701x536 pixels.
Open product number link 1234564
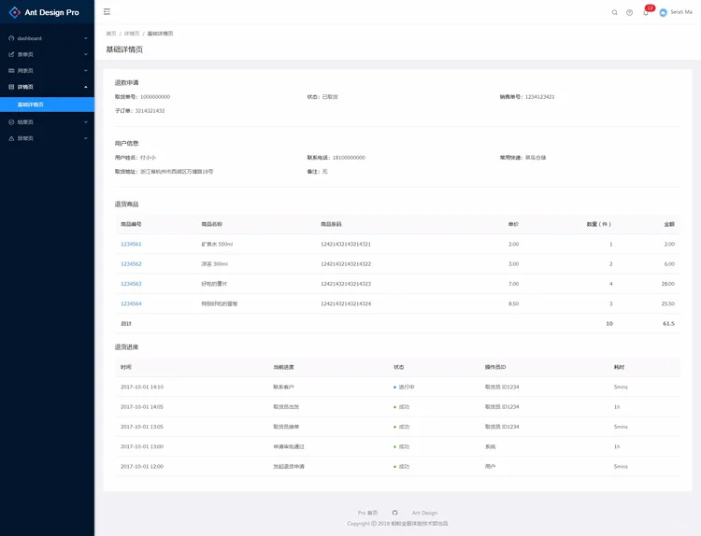coord(131,303)
